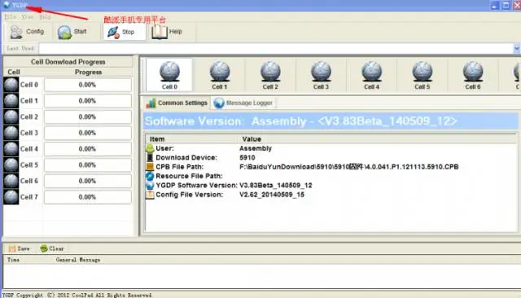Clear the message log
This screenshot has height=298, width=521.
(x=52, y=248)
